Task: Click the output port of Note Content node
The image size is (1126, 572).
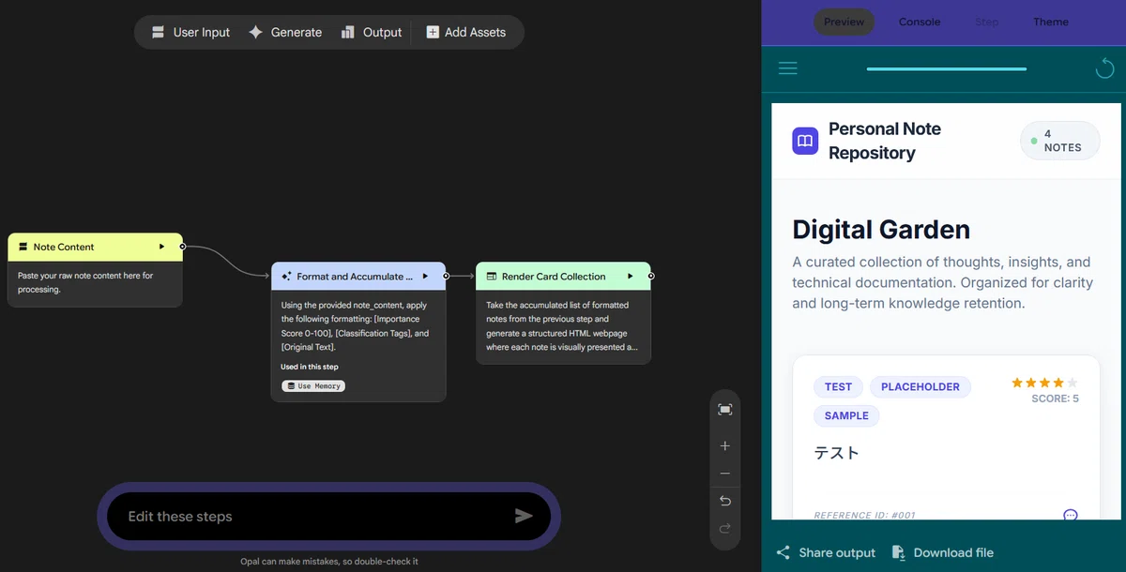Action: [x=182, y=247]
